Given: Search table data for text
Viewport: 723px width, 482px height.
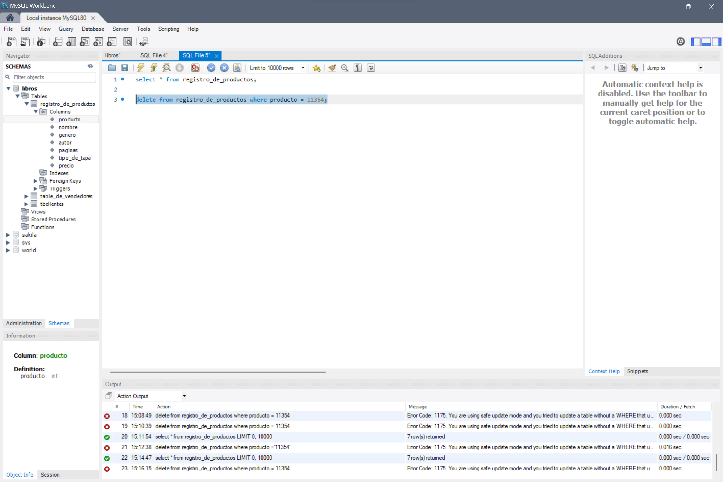Looking at the screenshot, I should (128, 42).
